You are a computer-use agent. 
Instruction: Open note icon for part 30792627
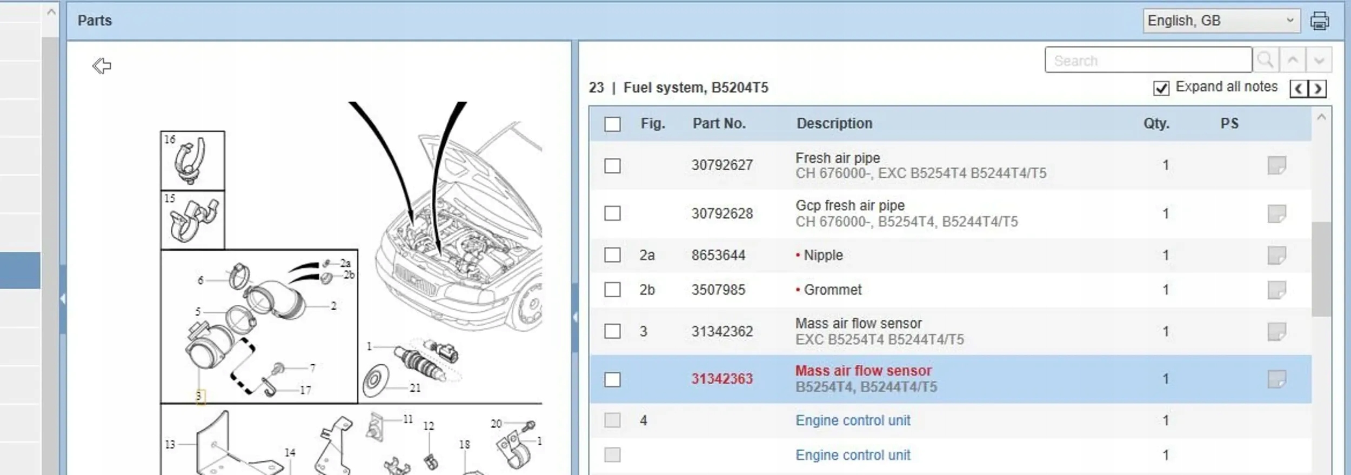point(1276,165)
